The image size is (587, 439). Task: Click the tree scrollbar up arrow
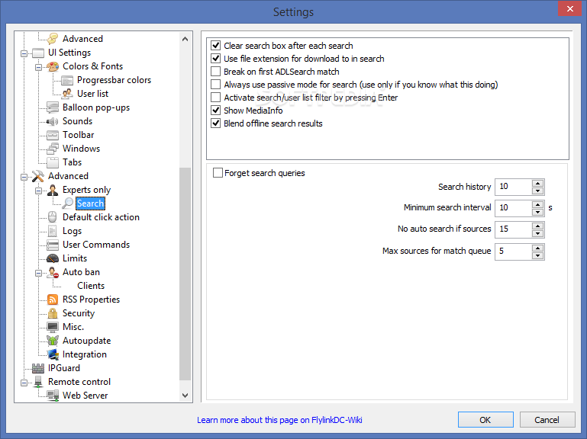click(x=185, y=39)
